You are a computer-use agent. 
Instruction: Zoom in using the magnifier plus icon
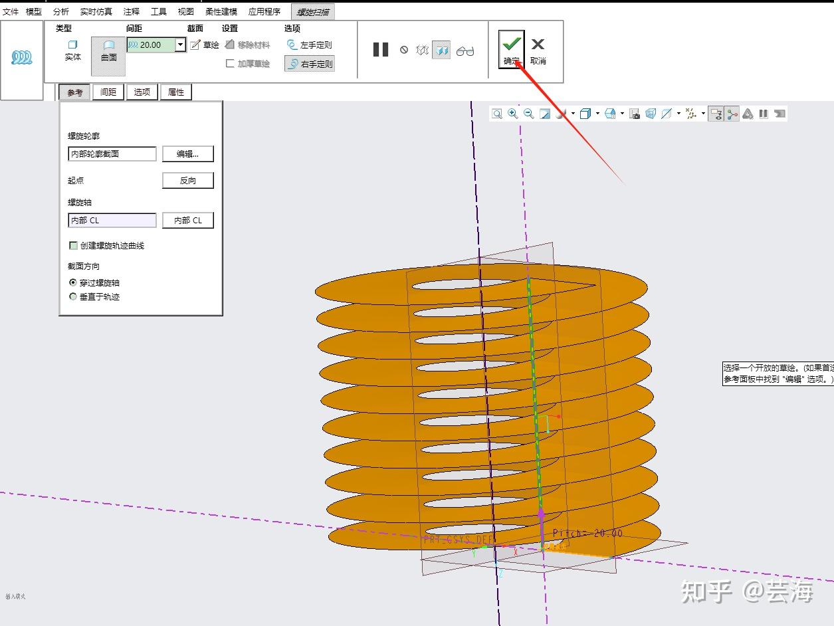coord(512,114)
